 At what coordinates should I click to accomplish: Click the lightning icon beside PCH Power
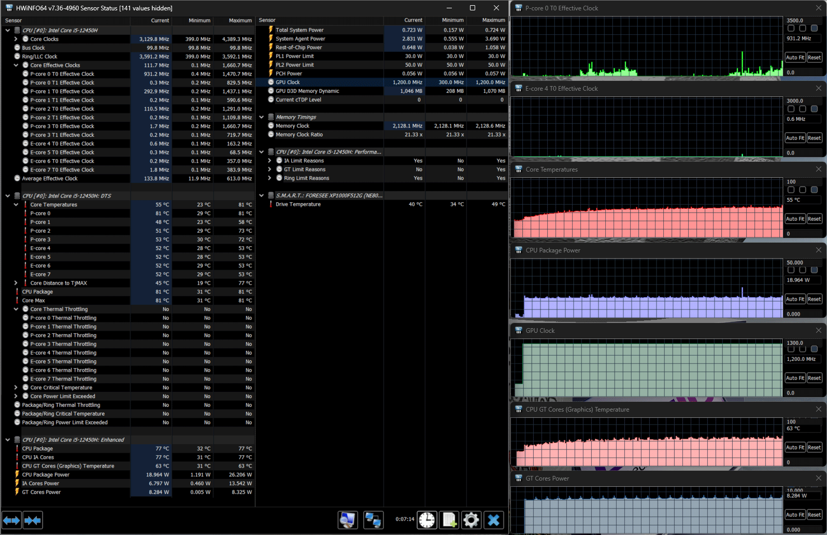[270, 74]
